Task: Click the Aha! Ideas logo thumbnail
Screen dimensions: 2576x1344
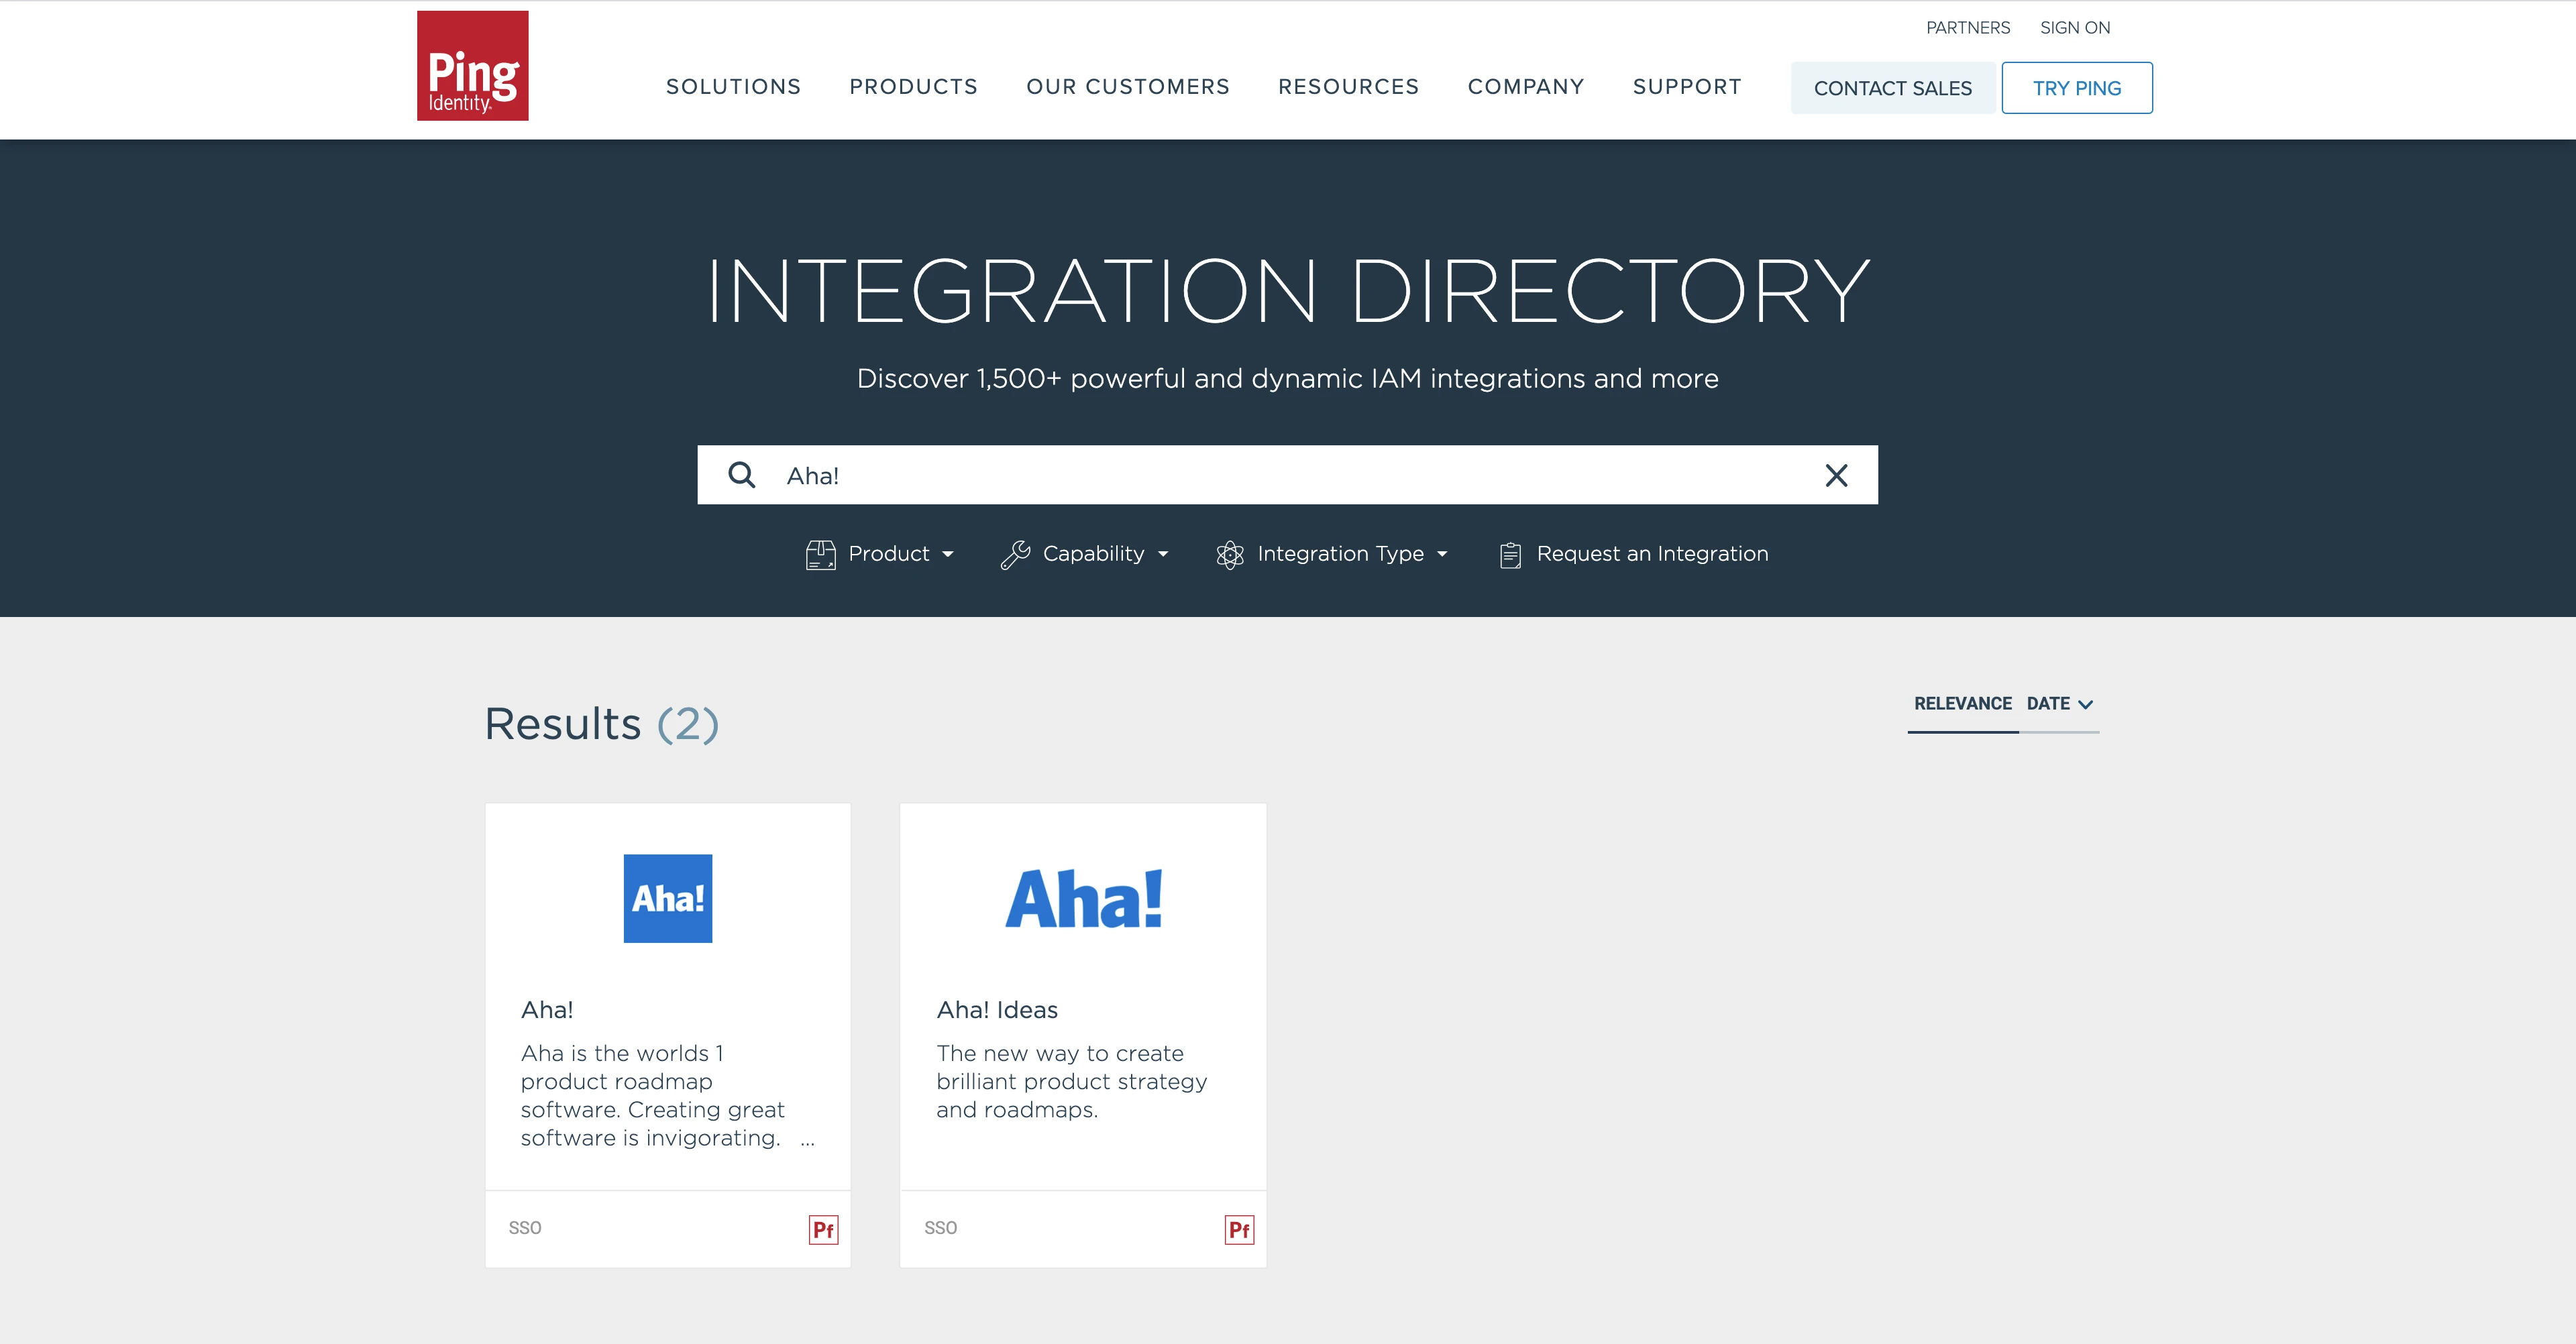Action: (1083, 898)
